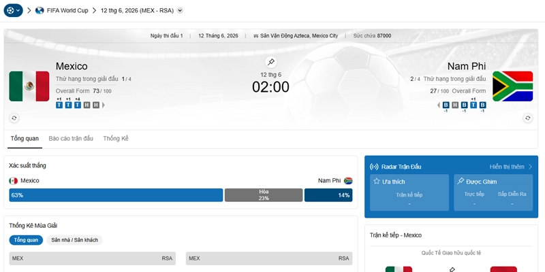
Task: Open the Ưa thích favorites card
Action: [x=409, y=192]
